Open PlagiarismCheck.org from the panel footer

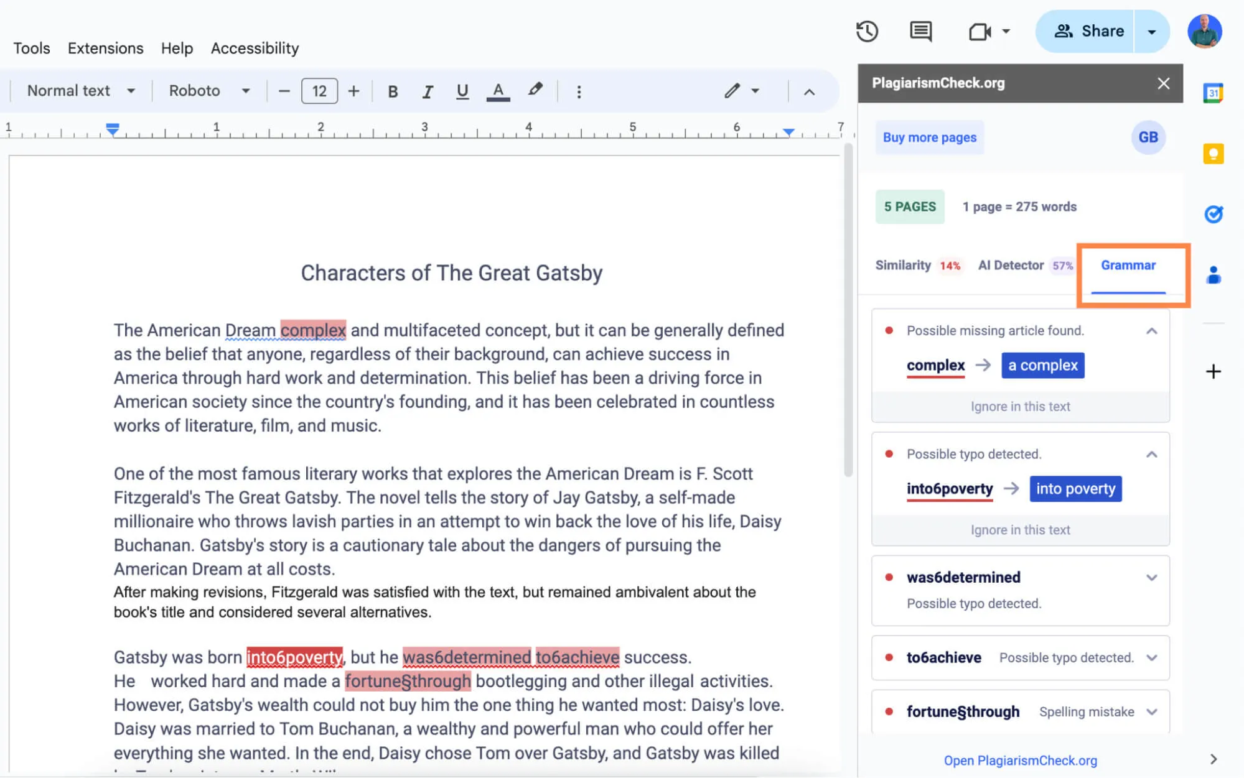tap(1019, 760)
